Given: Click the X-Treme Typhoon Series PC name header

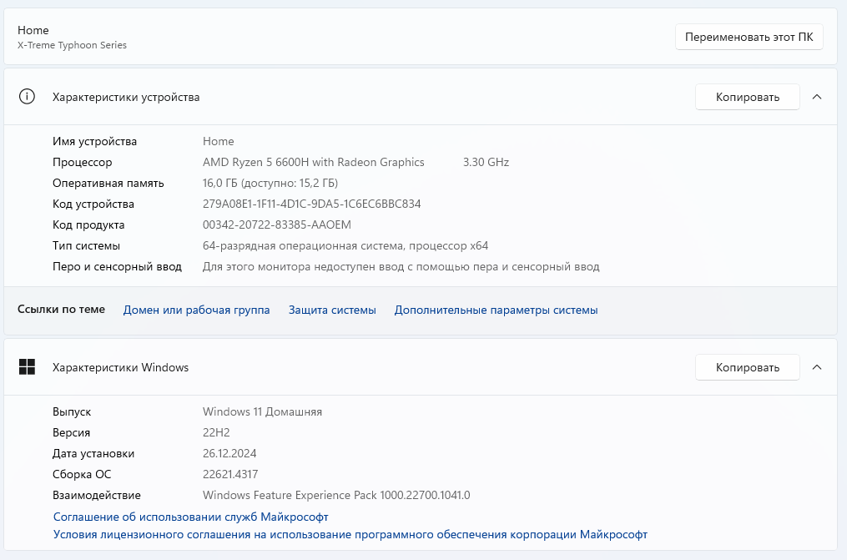Looking at the screenshot, I should 72,45.
